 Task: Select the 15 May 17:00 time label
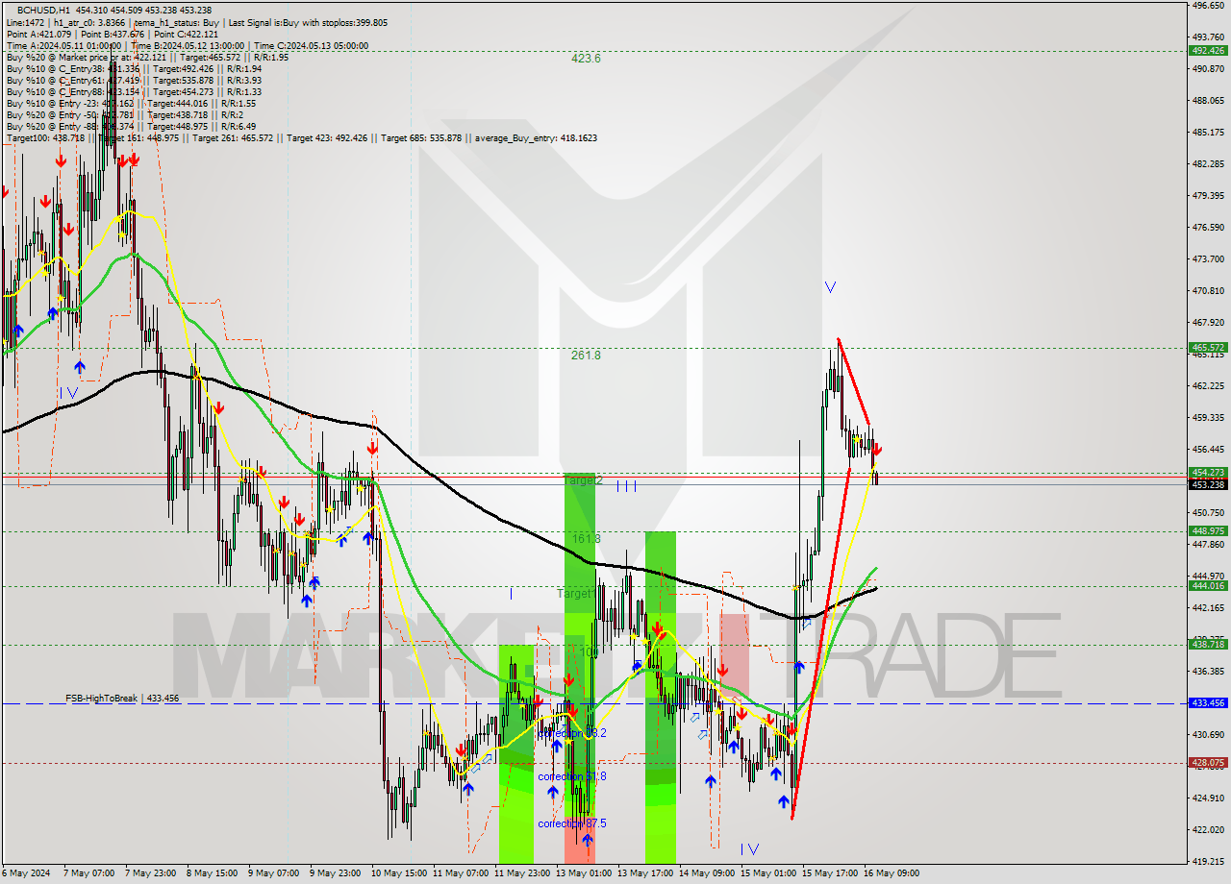tap(829, 873)
